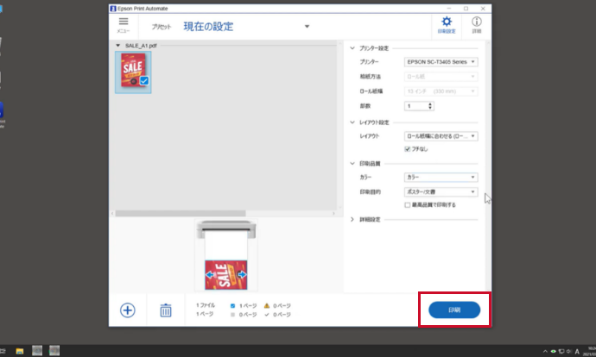596x357 pixels.
Task: Open the 印刷目的 ポスター/文書 dropdown
Action: pyautogui.click(x=441, y=192)
